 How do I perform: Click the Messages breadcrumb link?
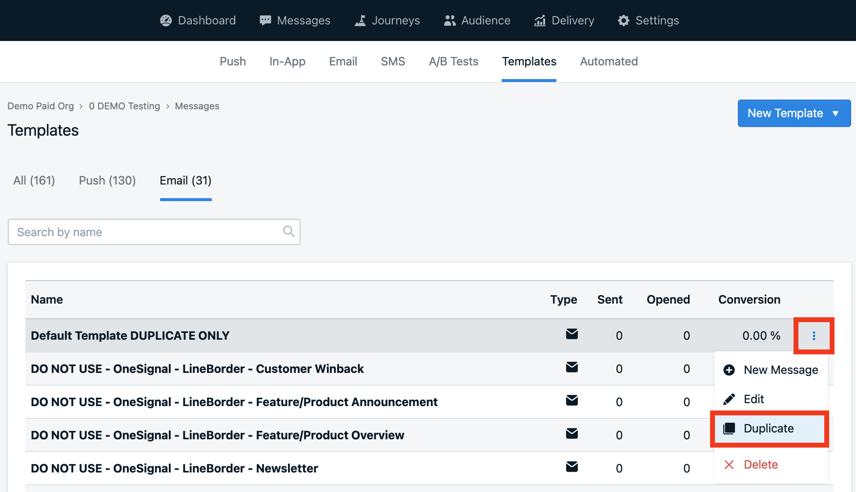click(x=197, y=106)
